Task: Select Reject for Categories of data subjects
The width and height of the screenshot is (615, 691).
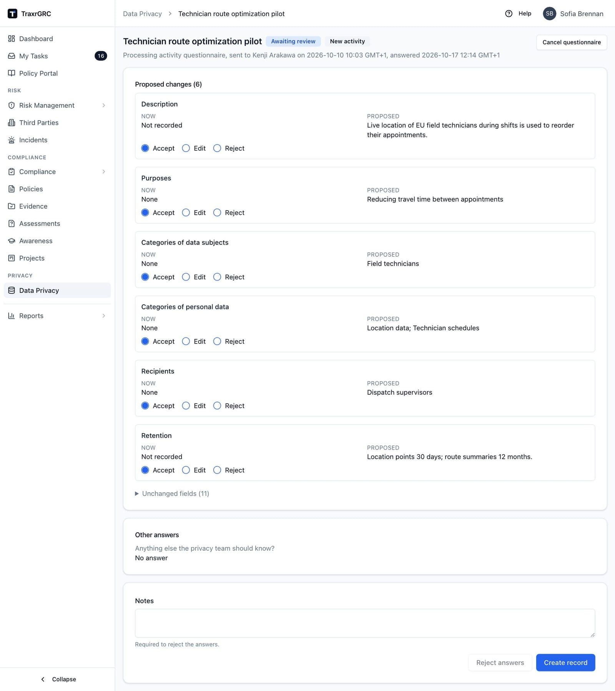Action: pos(217,277)
